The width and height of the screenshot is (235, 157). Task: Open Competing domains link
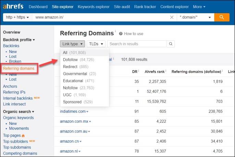coord(20,153)
